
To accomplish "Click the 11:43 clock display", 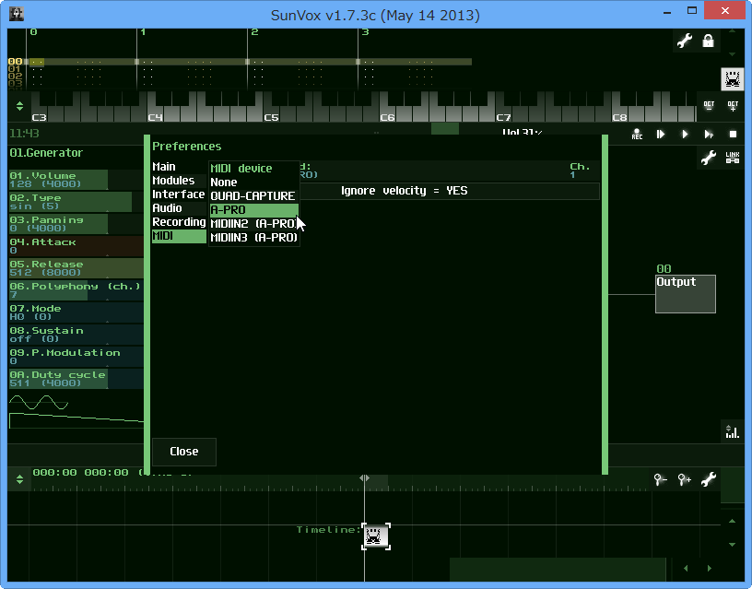I will point(25,134).
